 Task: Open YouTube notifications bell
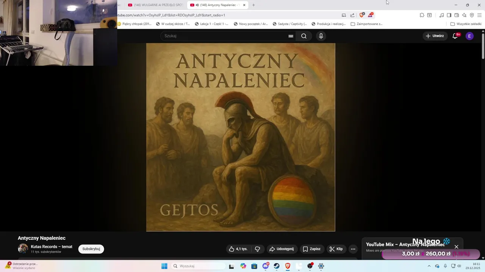[x=455, y=36]
